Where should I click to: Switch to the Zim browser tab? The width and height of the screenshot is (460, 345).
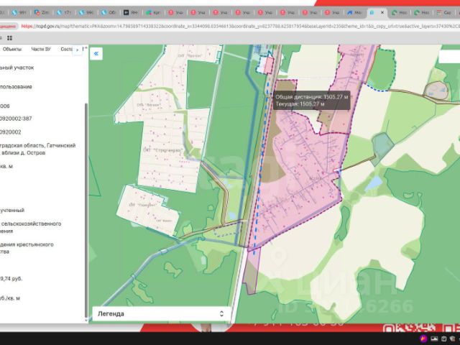click(x=42, y=13)
